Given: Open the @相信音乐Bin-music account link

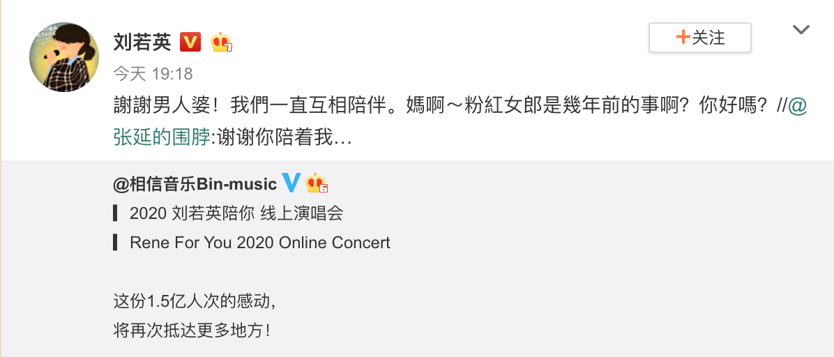Looking at the screenshot, I should (195, 184).
